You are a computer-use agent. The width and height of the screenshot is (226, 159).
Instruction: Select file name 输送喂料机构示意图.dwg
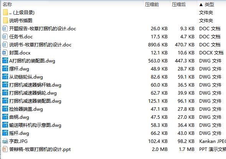(35, 125)
